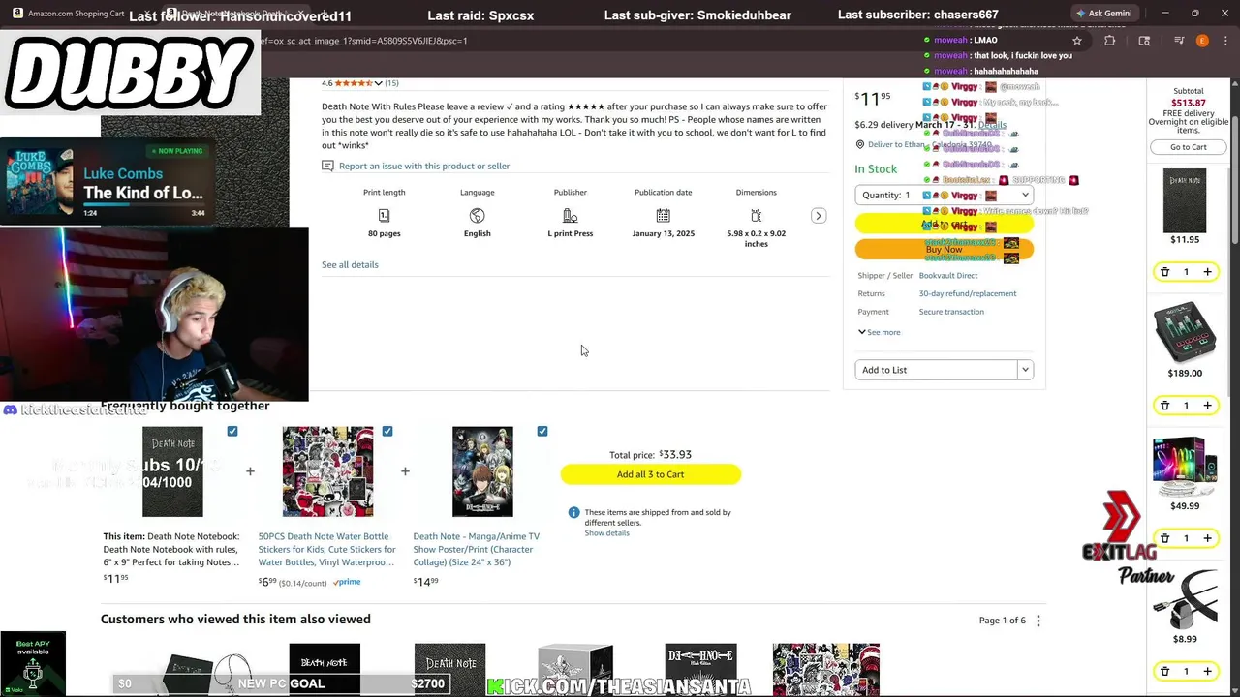Click the Language globe icon
Image resolution: width=1240 pixels, height=697 pixels.
click(x=477, y=215)
